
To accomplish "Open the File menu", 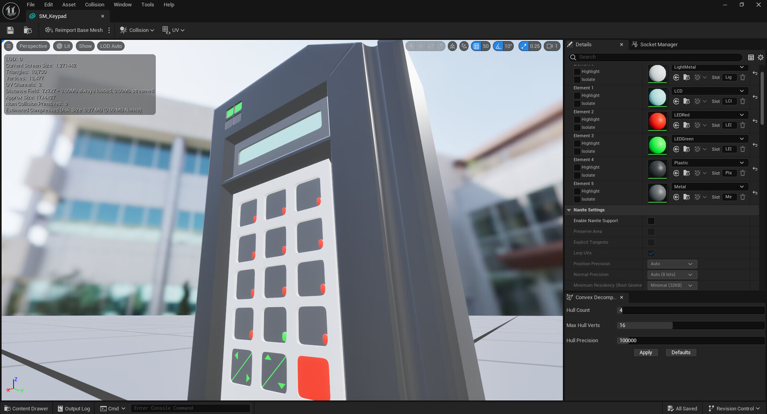I will pyautogui.click(x=31, y=5).
